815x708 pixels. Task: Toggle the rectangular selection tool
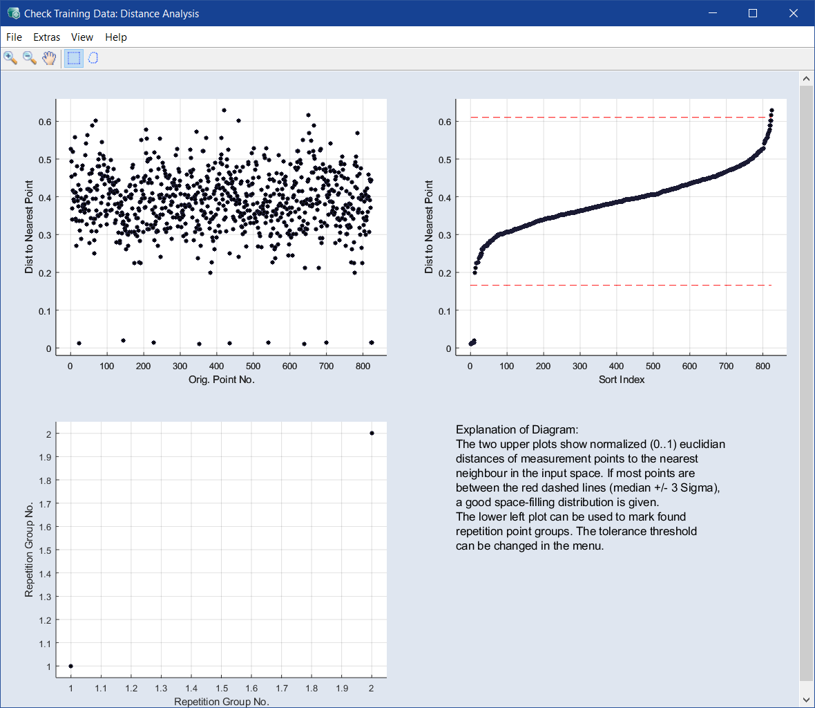click(73, 58)
